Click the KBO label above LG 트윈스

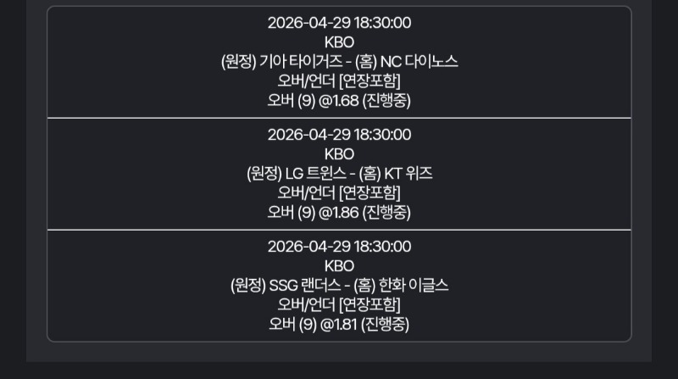(x=339, y=154)
